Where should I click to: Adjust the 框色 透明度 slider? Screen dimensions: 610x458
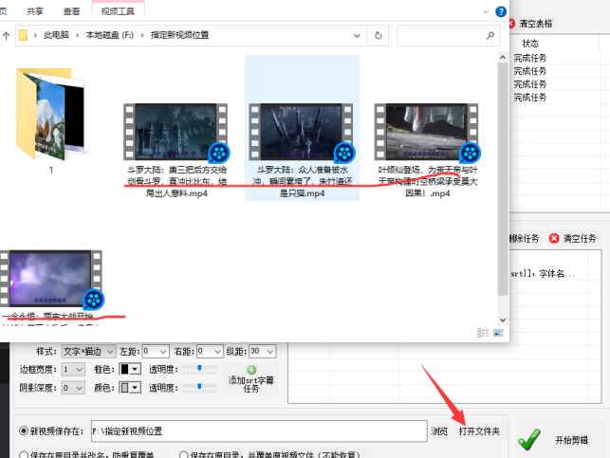point(199,369)
